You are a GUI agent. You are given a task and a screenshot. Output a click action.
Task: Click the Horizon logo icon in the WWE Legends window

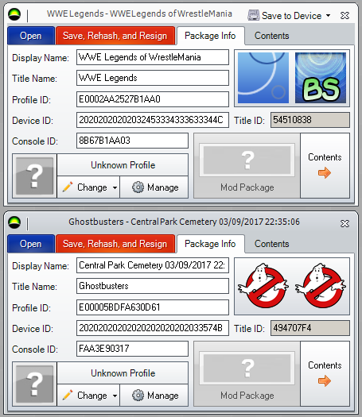[x=14, y=15]
